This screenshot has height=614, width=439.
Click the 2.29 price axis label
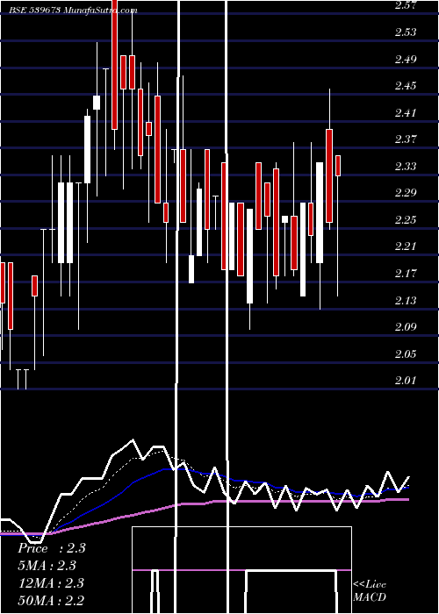[x=406, y=193]
